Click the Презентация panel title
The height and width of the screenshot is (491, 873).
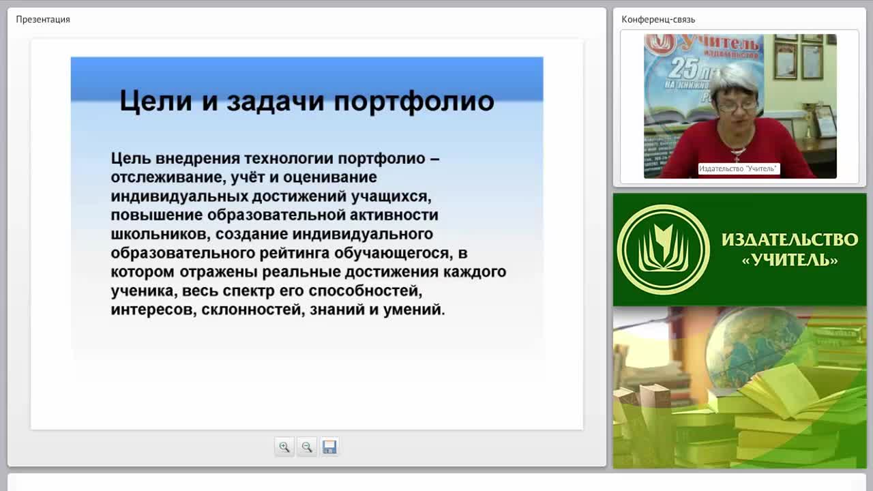pyautogui.click(x=43, y=19)
